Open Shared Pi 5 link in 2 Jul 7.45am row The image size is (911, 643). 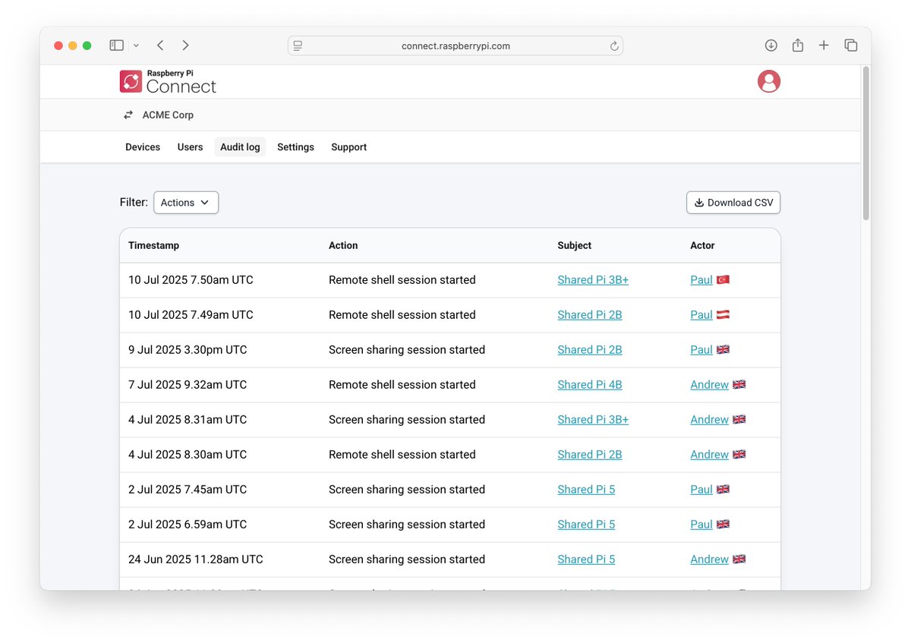click(x=586, y=490)
